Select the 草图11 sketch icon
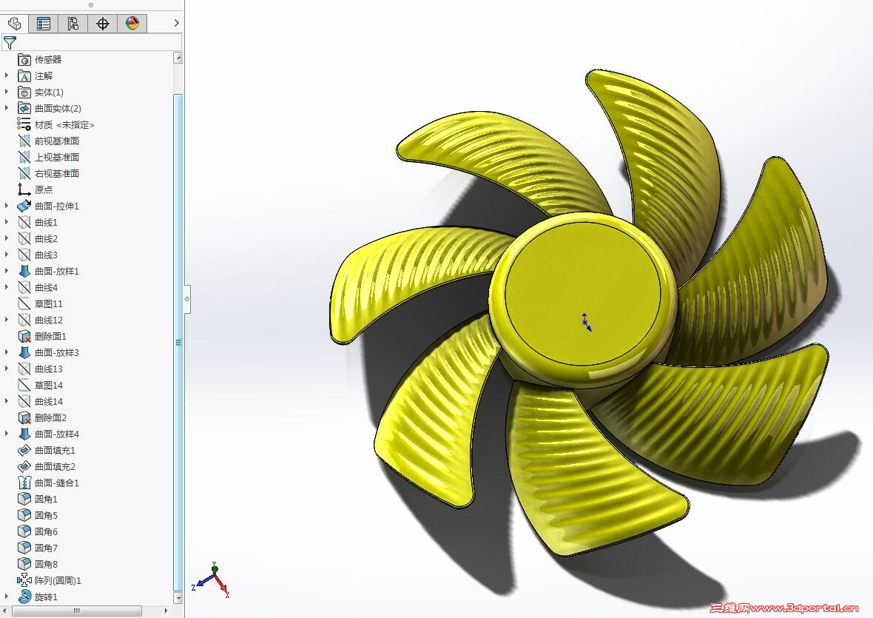The height and width of the screenshot is (618, 873). click(24, 303)
